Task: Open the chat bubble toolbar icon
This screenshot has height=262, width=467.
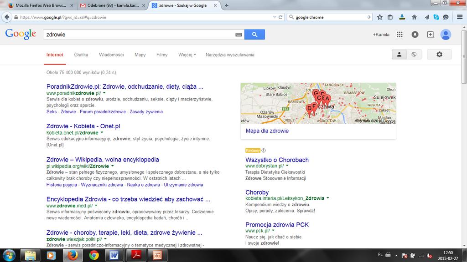Action: coord(446,17)
